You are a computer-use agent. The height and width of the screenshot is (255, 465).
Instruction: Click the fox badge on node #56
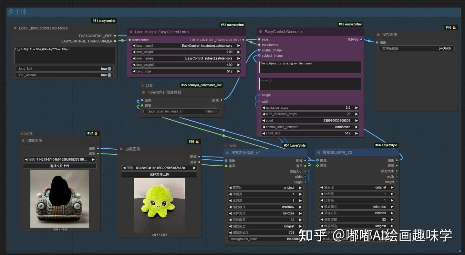pyautogui.click(x=197, y=142)
